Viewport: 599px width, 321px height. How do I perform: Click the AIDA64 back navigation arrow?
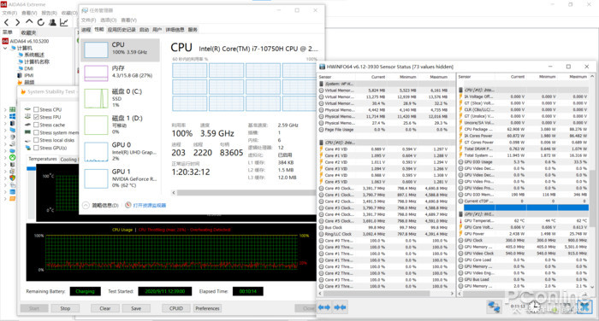(7, 22)
